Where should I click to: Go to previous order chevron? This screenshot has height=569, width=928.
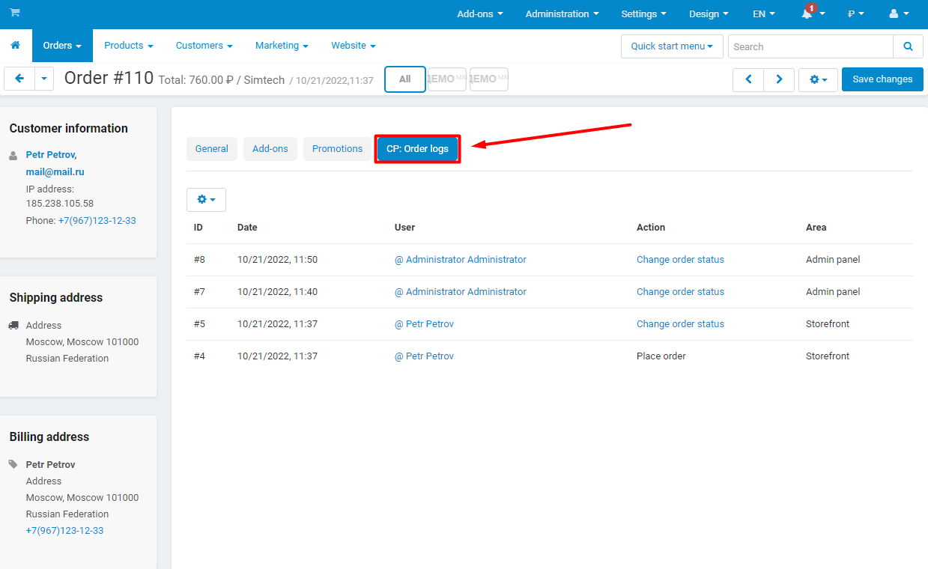point(748,79)
